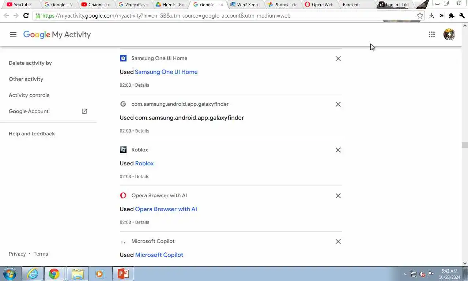Open the extensions puzzle icon
The width and height of the screenshot is (468, 281).
452,16
